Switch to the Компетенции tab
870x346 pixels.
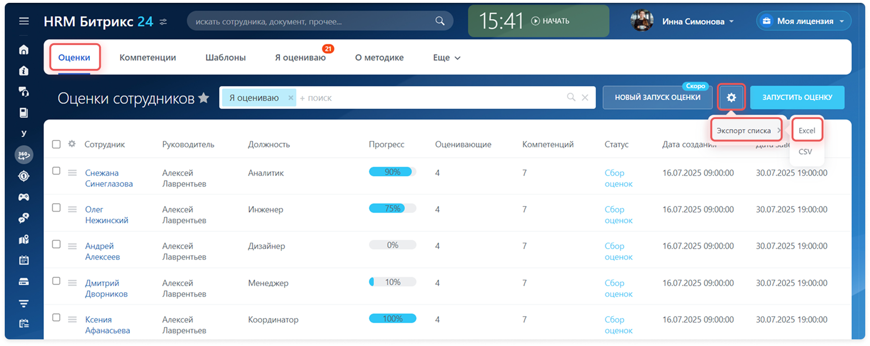pyautogui.click(x=147, y=57)
